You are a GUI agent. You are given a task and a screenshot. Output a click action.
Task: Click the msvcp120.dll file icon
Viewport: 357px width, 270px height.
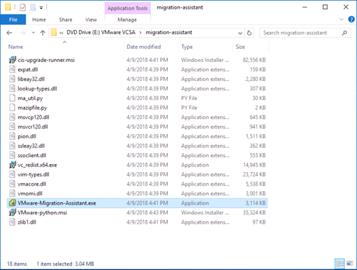12,117
